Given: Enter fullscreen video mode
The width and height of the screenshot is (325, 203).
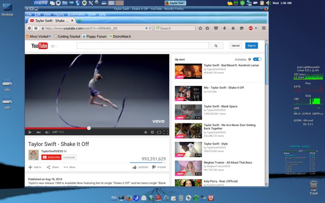Looking at the screenshot, I should (166, 132).
